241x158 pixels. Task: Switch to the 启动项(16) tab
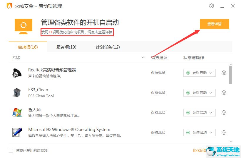(x=28, y=47)
